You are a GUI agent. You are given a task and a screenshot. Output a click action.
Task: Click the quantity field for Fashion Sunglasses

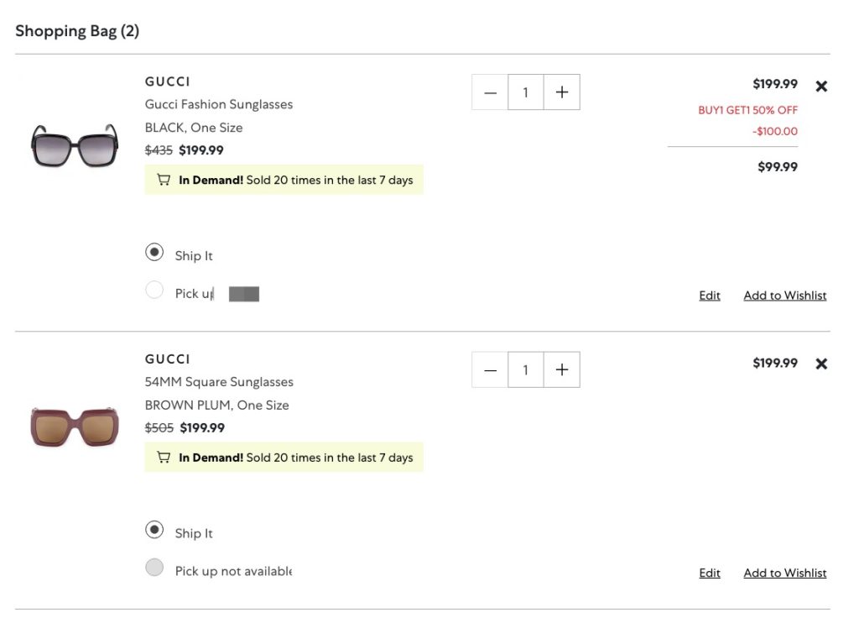tap(526, 92)
